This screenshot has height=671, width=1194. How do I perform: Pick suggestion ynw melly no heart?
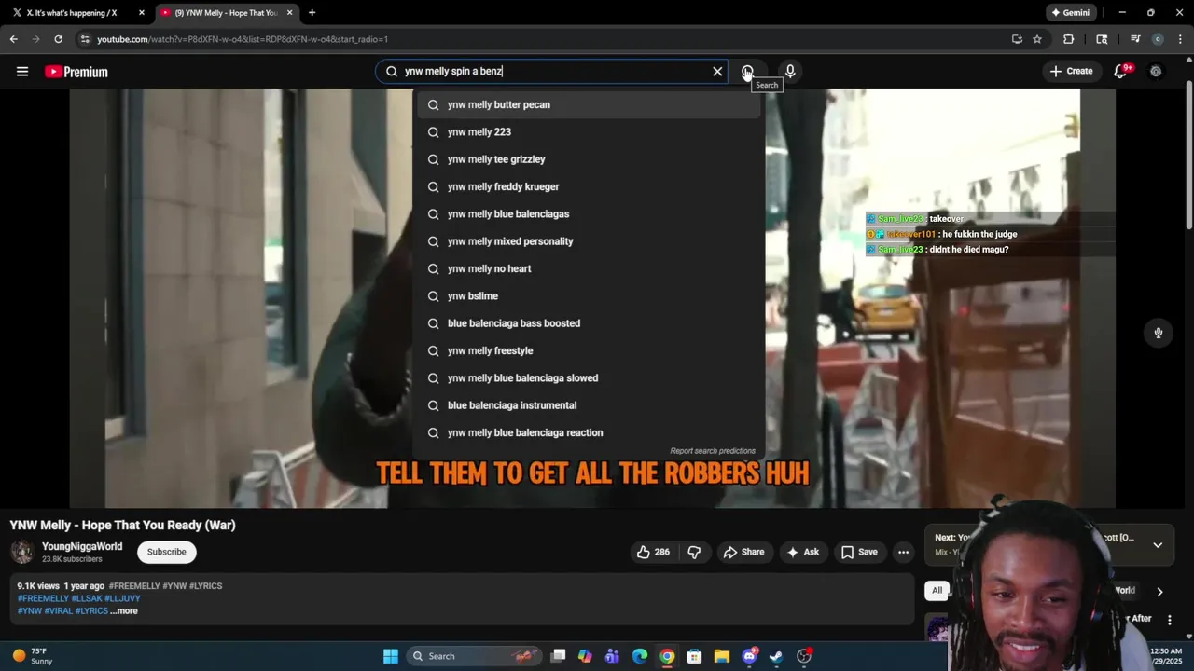coord(589,268)
